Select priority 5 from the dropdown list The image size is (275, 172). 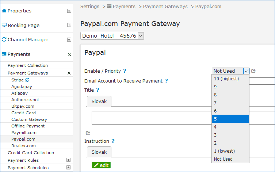[x=230, y=119]
